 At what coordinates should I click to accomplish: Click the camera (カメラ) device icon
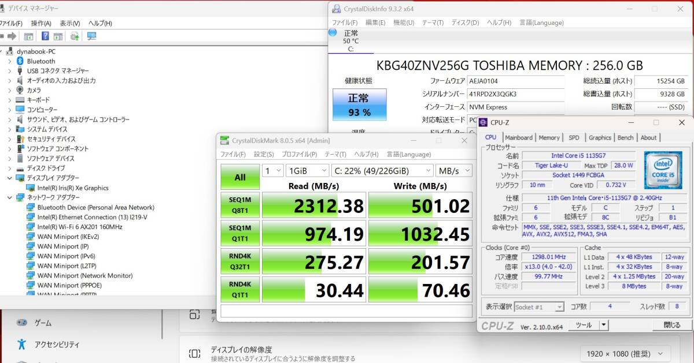click(x=20, y=90)
